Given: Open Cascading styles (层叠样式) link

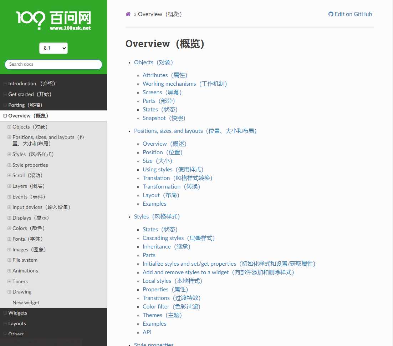Looking at the screenshot, I should (x=179, y=238).
